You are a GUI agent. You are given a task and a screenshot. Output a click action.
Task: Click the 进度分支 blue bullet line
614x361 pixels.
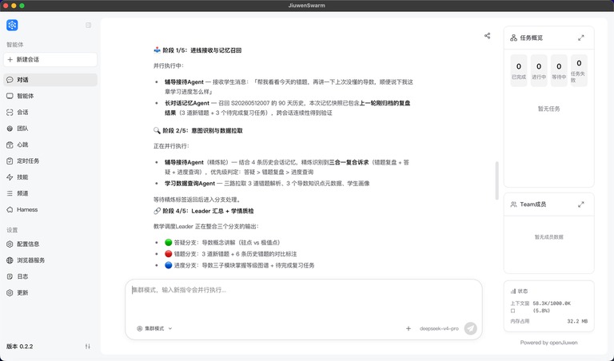(239, 265)
